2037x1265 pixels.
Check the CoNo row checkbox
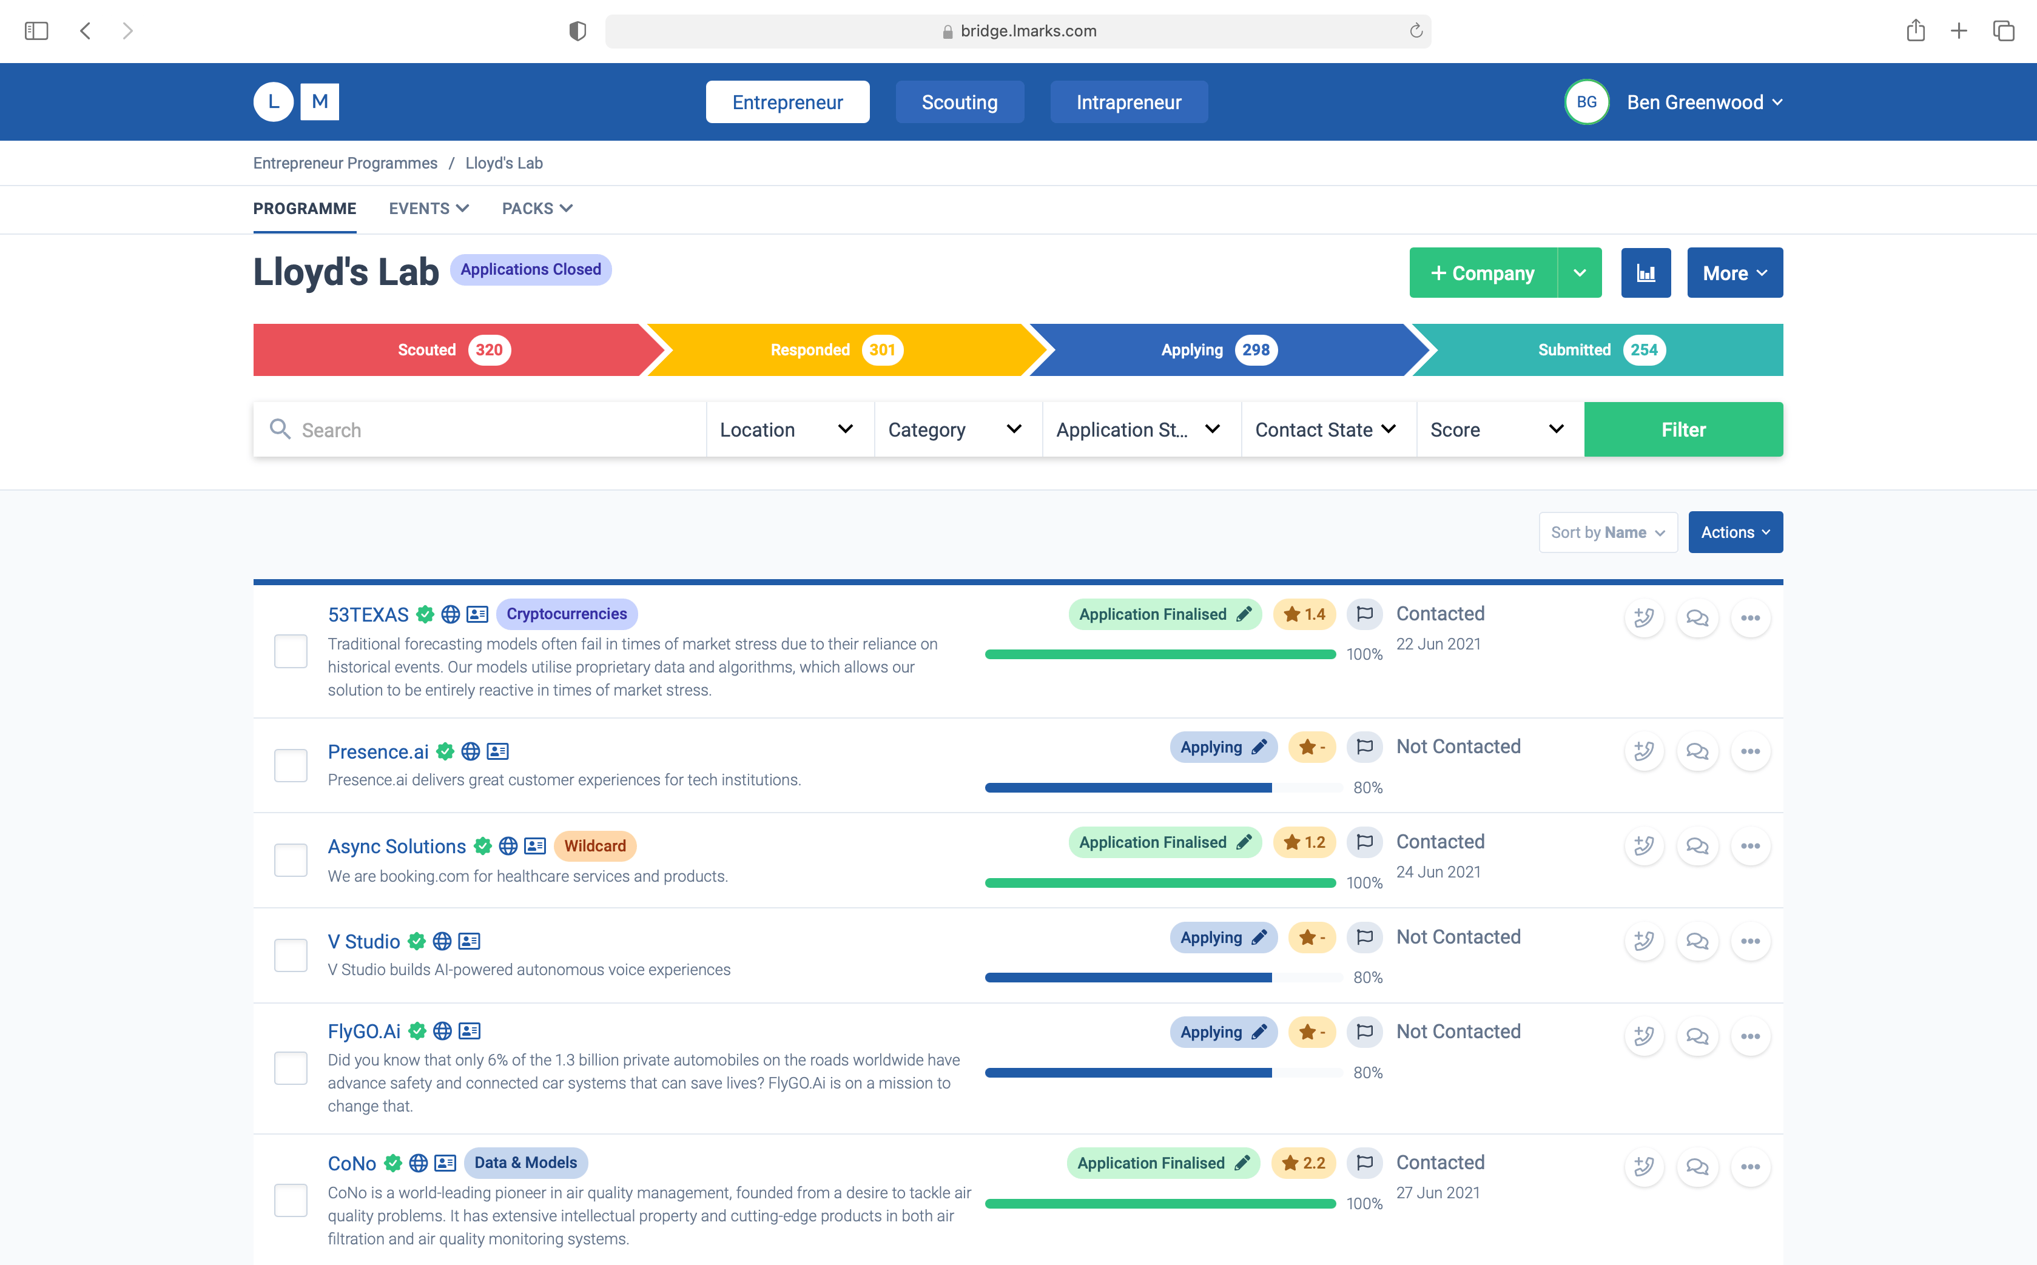coord(291,1201)
